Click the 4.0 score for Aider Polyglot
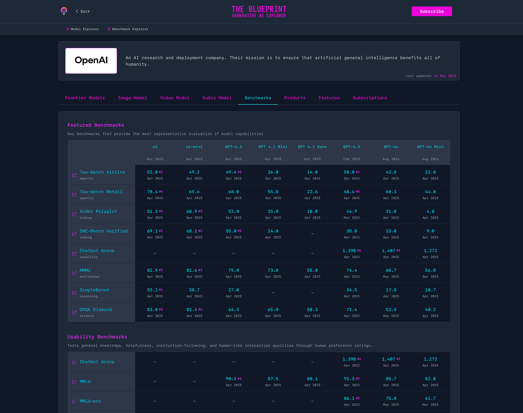523x413 pixels. point(430,212)
